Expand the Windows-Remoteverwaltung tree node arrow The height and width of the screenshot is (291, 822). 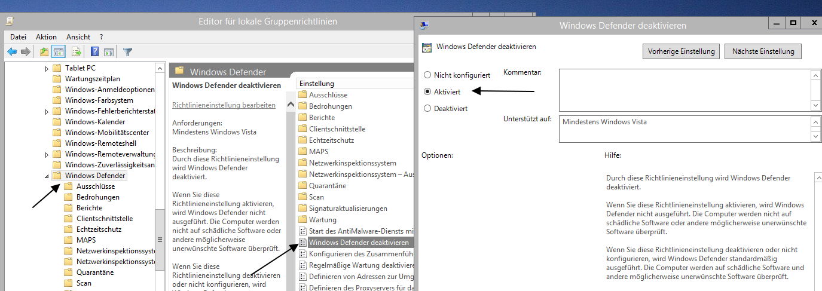[47, 154]
